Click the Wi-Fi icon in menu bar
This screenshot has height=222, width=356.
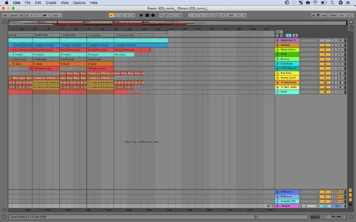tap(315, 3)
